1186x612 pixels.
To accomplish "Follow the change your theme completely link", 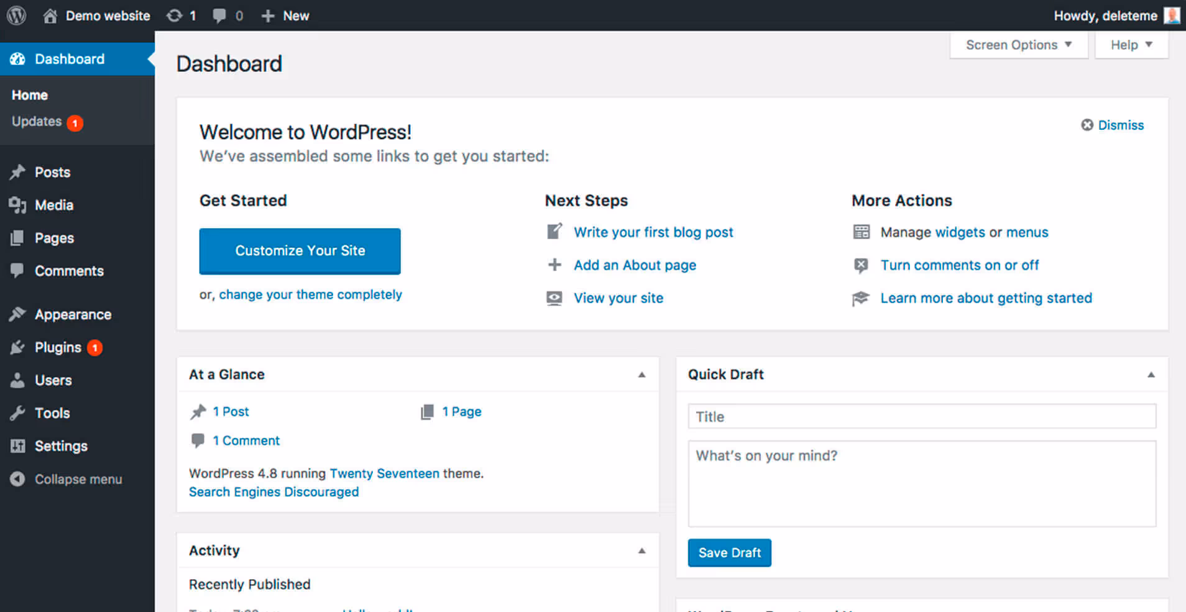I will pyautogui.click(x=310, y=295).
